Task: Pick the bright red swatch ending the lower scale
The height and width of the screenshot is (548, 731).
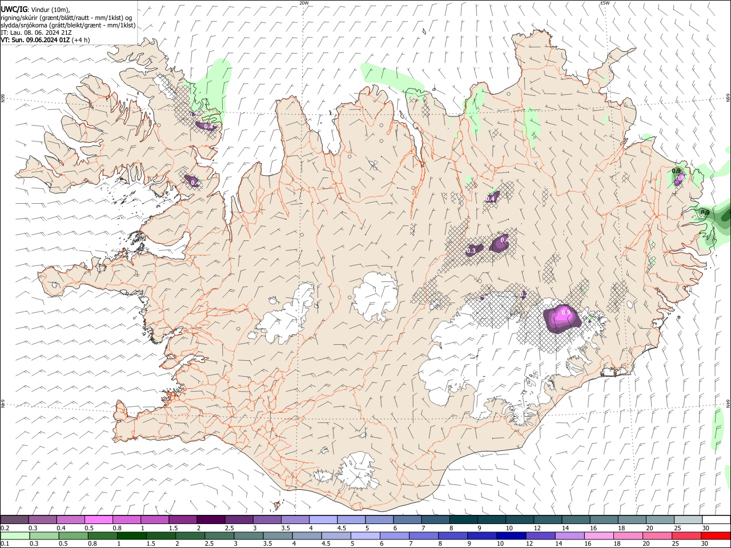Action: tap(716, 535)
